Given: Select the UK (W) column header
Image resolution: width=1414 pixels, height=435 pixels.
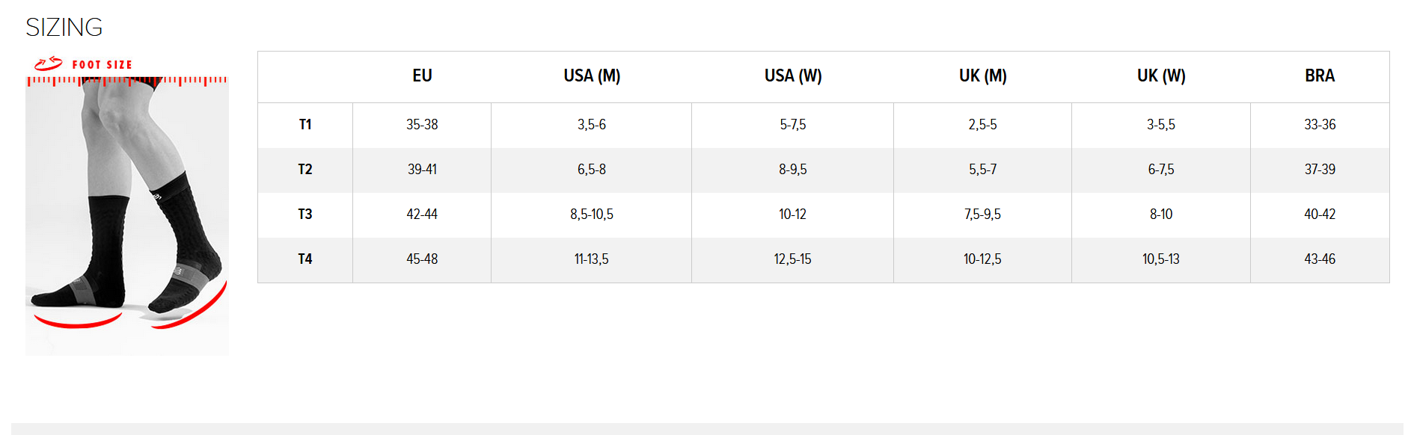Looking at the screenshot, I should 1161,76.
